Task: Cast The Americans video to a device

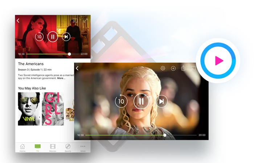Action: click(75, 21)
